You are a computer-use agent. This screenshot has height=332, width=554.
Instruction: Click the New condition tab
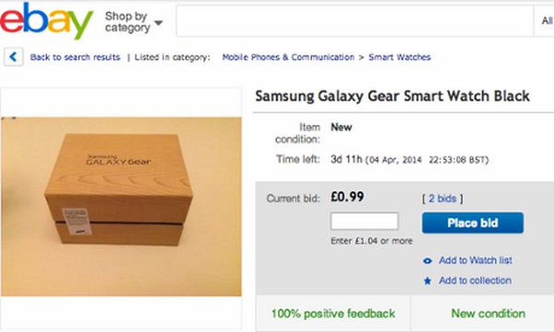click(488, 314)
